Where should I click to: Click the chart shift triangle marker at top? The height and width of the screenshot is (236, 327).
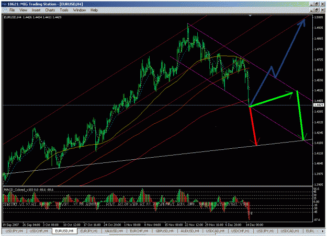pos(250,15)
